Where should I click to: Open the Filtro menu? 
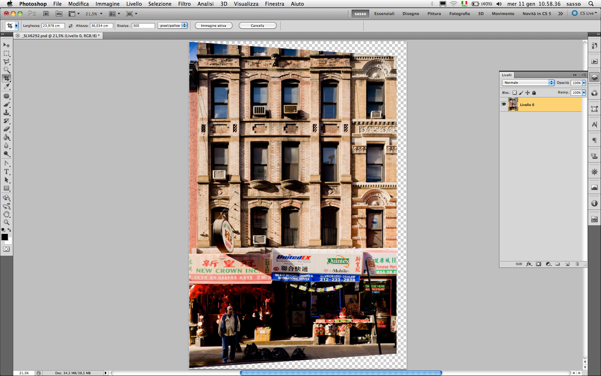[184, 4]
